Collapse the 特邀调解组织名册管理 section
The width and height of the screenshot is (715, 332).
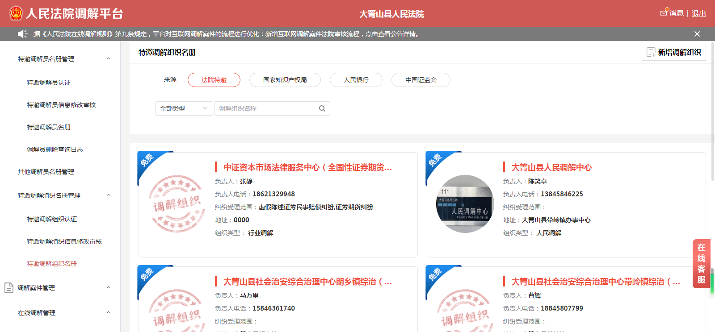pyautogui.click(x=108, y=195)
